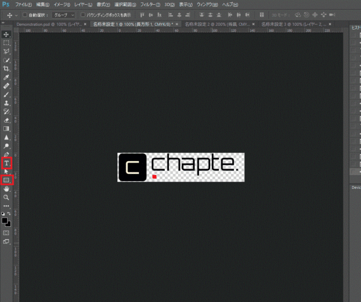
Task: Open the 選択範囲 menu
Action: coord(125,5)
